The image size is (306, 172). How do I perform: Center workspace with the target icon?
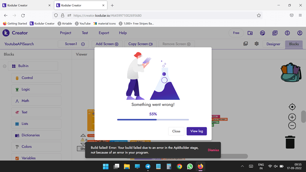point(292,107)
